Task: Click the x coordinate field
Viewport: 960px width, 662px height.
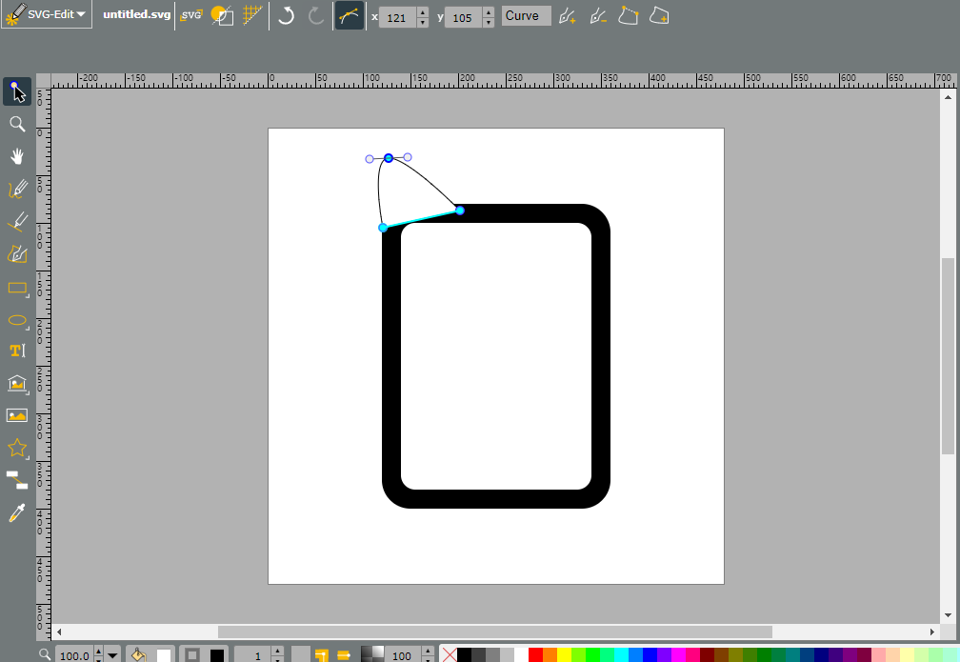Action: [x=397, y=18]
